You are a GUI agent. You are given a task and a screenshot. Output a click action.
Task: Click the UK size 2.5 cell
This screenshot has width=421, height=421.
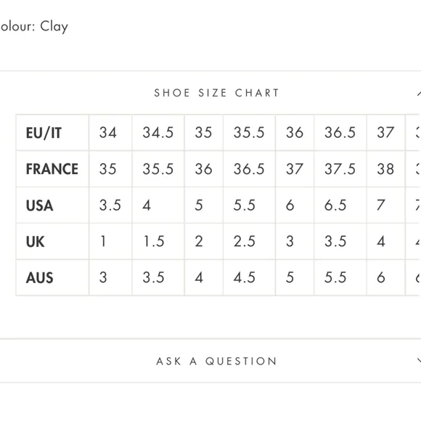(x=249, y=242)
